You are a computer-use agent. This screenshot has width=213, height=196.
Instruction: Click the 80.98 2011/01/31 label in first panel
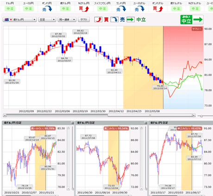[x=47, y=168]
